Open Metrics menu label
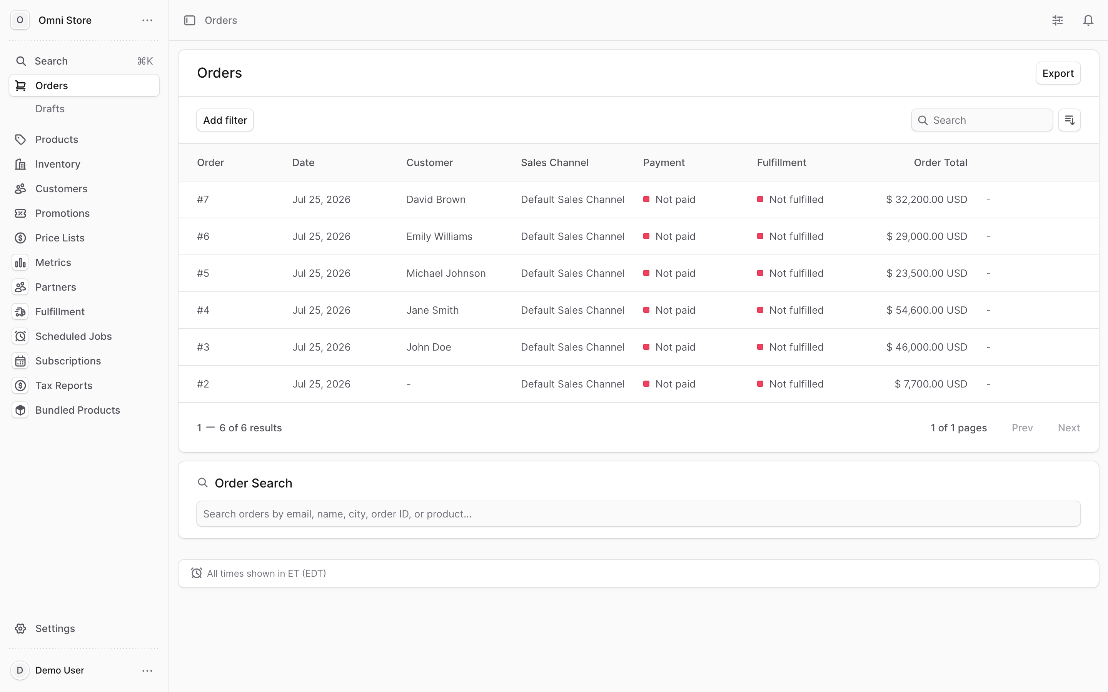Viewport: 1108px width, 692px height. click(53, 263)
